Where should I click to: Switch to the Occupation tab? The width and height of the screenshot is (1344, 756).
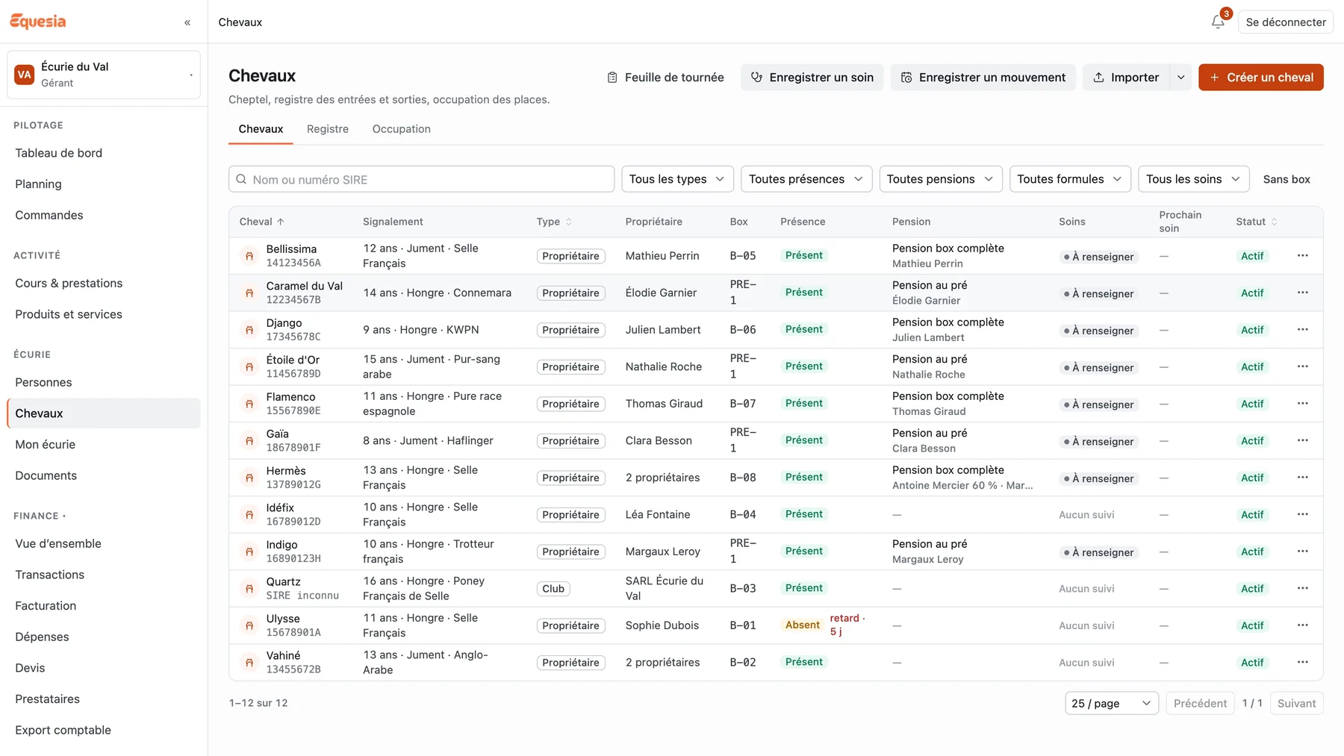[x=401, y=129]
